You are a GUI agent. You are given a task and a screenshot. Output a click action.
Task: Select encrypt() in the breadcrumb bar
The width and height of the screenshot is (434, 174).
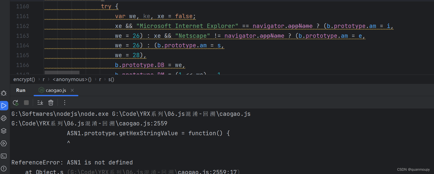tap(24, 79)
